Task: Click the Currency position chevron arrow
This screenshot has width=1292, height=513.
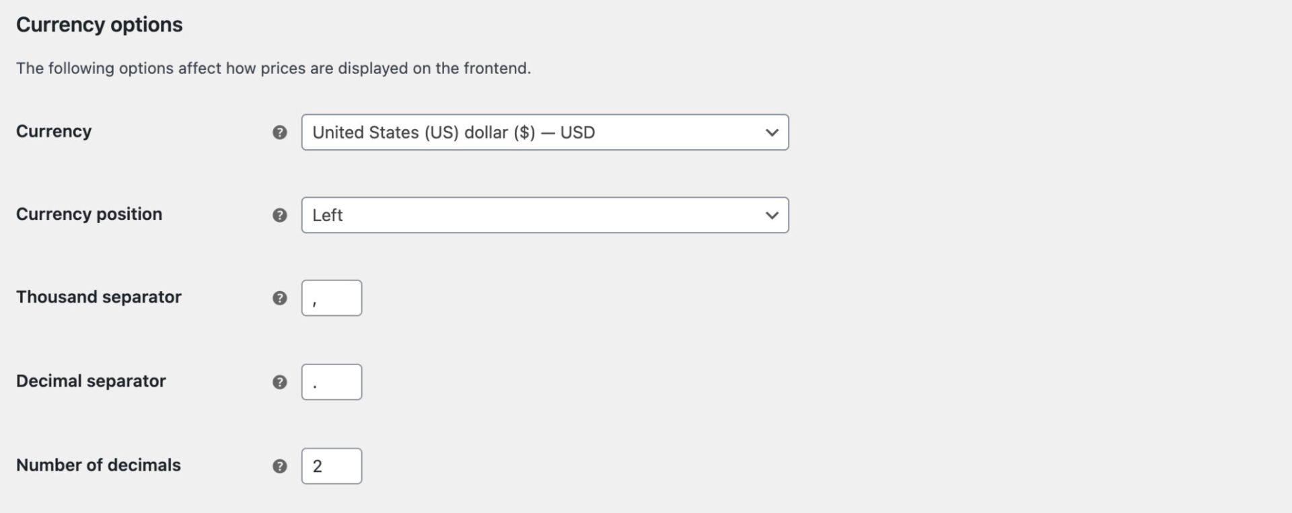Action: (771, 215)
